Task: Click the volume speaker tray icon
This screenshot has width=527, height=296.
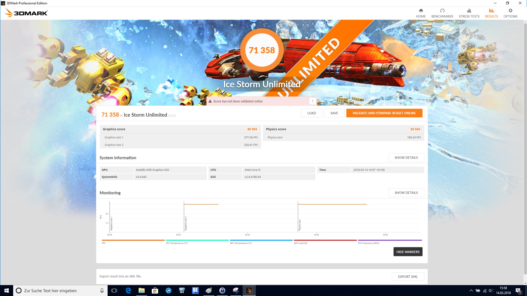Action: (x=491, y=291)
